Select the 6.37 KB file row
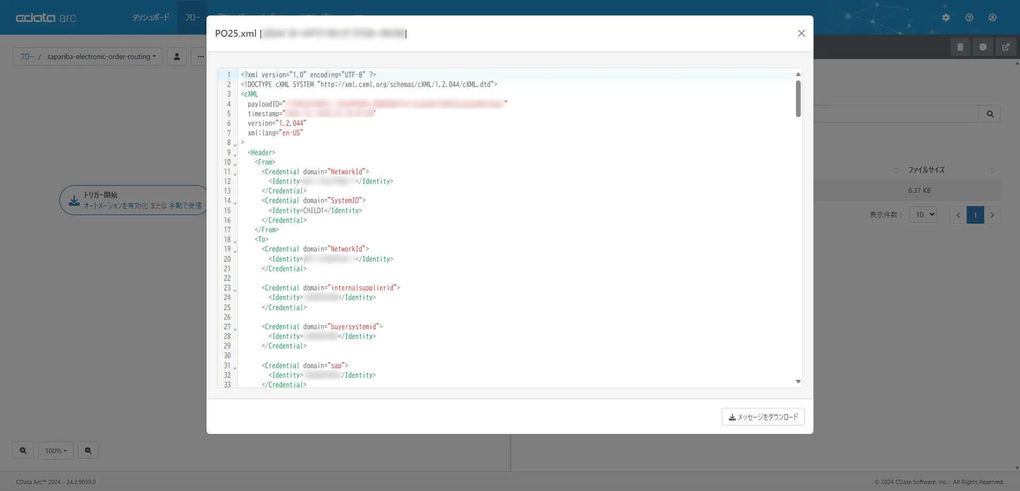The width and height of the screenshot is (1020, 491). (x=907, y=190)
